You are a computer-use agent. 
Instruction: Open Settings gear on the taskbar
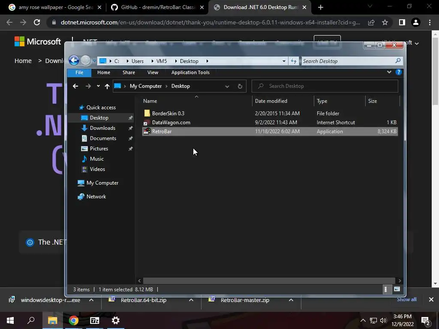pos(116,320)
